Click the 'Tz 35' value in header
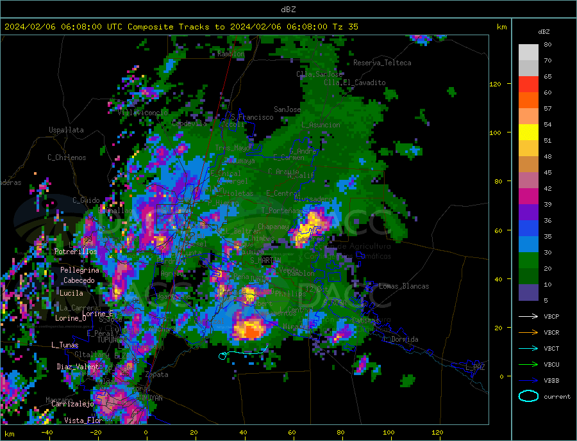This screenshot has height=441, width=577. pos(345,27)
